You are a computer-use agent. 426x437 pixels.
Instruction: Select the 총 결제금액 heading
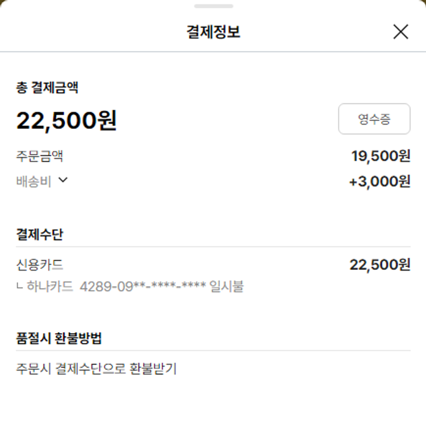pyautogui.click(x=47, y=88)
